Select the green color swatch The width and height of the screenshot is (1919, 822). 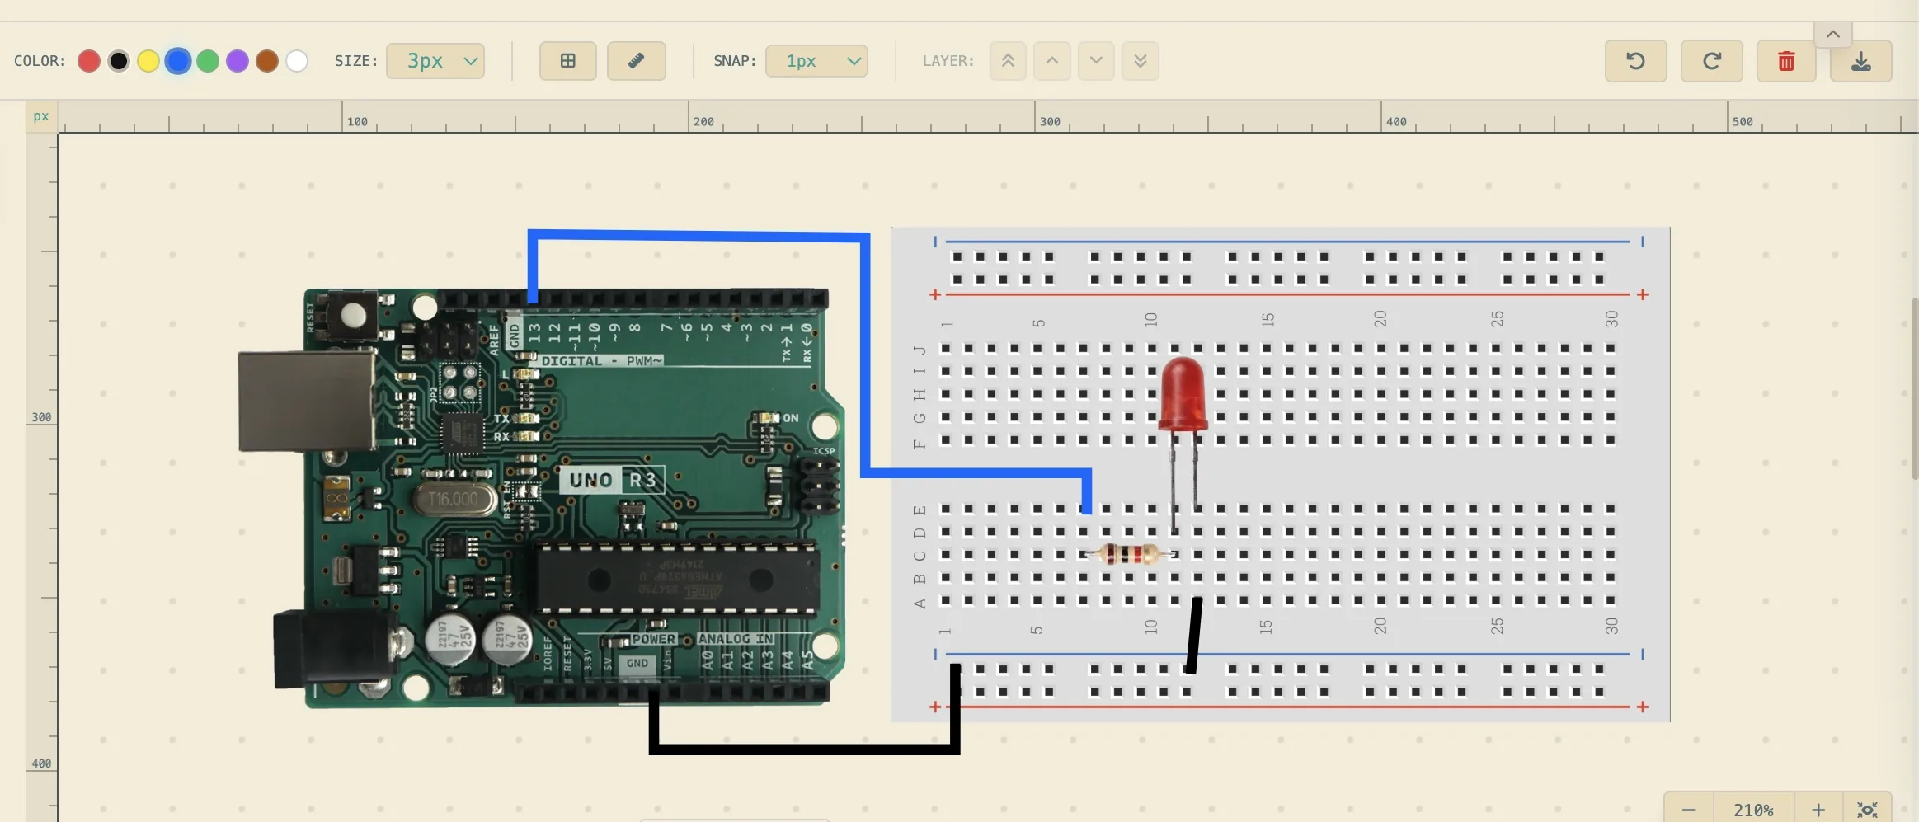click(208, 61)
